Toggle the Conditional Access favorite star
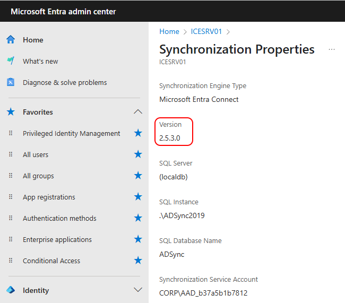 tap(138, 261)
